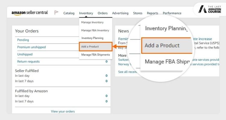Open the Reports menu
This screenshot has height=120, width=226.
152,13
